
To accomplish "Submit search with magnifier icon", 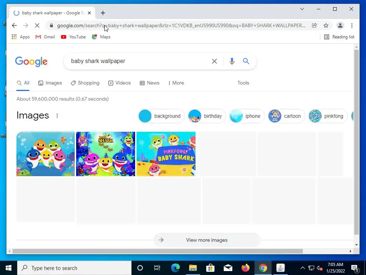I will (x=246, y=61).
